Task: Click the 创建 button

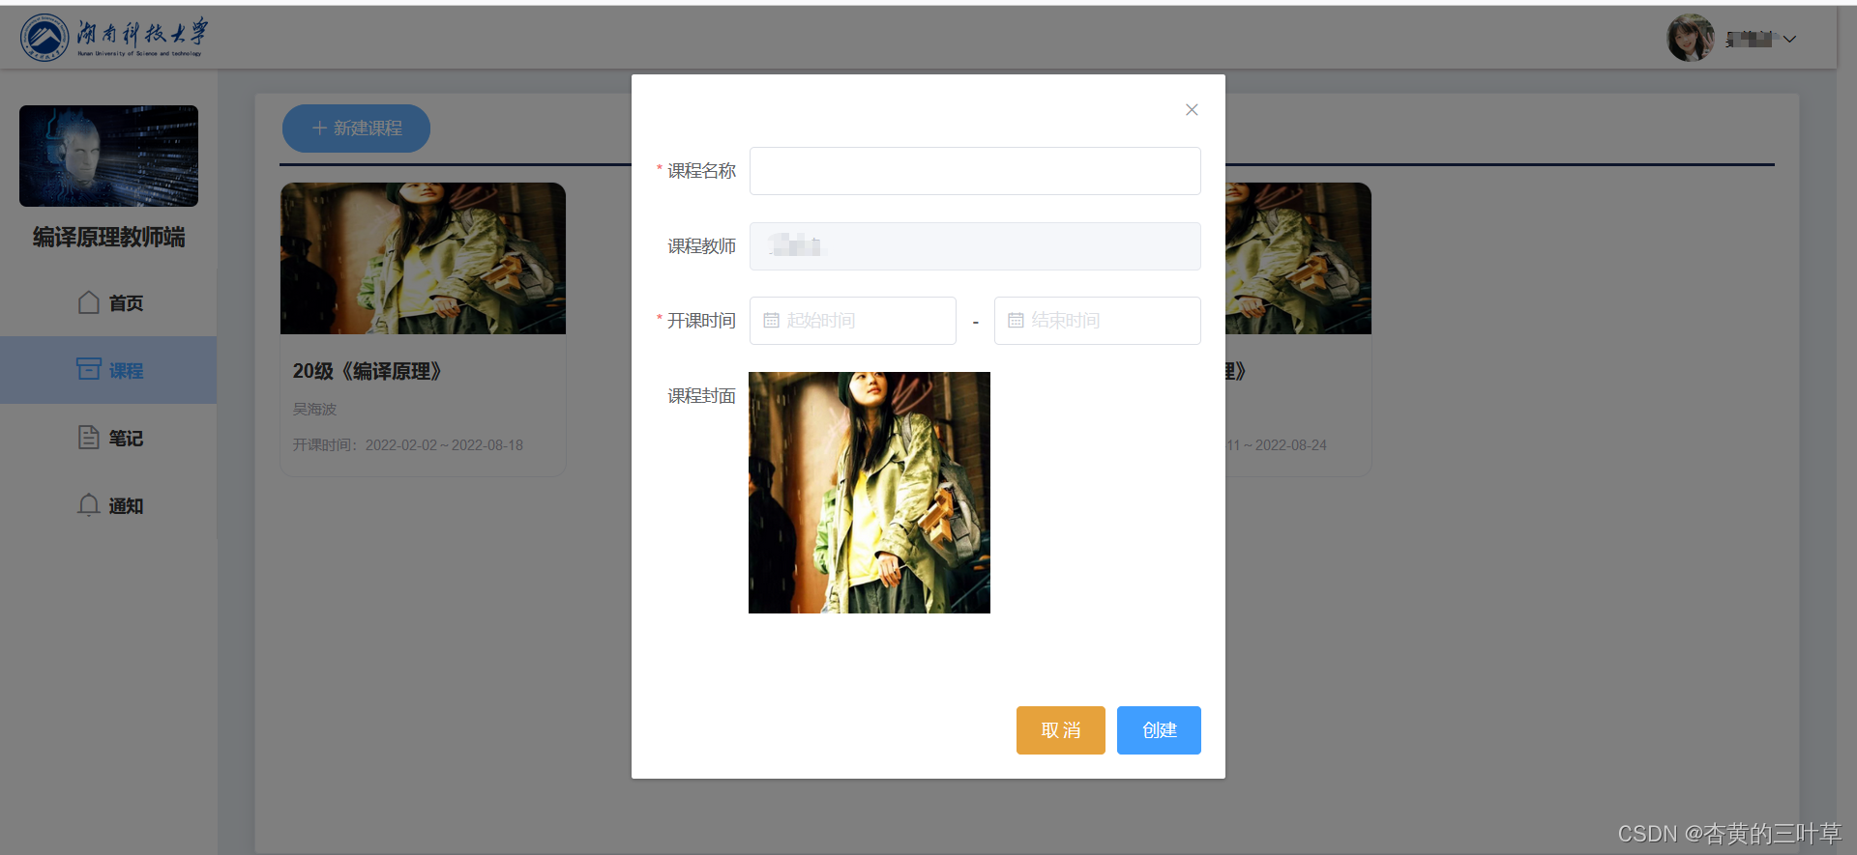Action: click(x=1159, y=730)
